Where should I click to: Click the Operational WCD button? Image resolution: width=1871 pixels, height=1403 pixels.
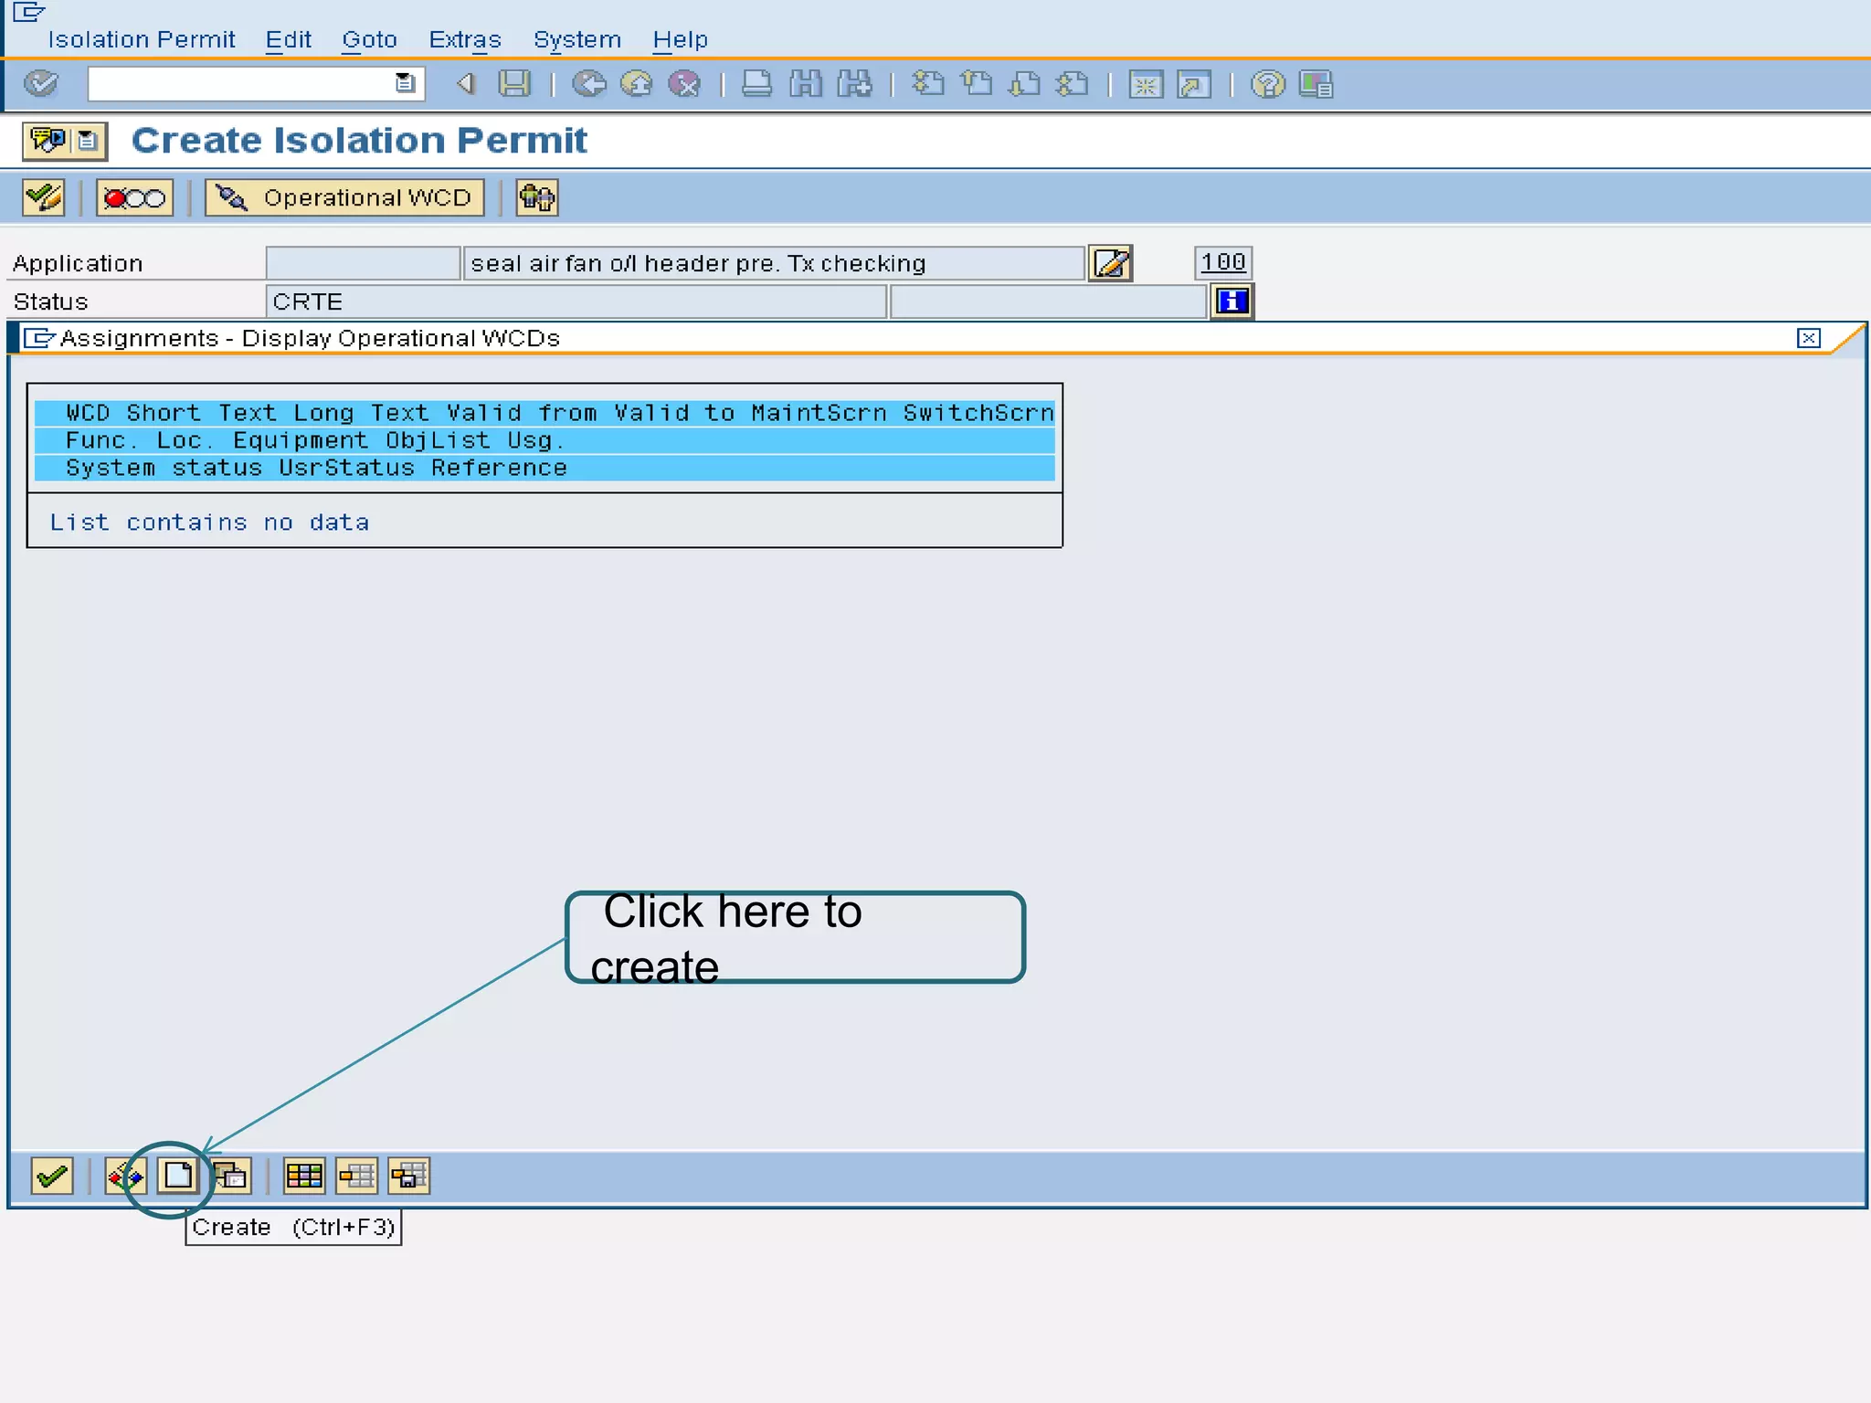(344, 197)
